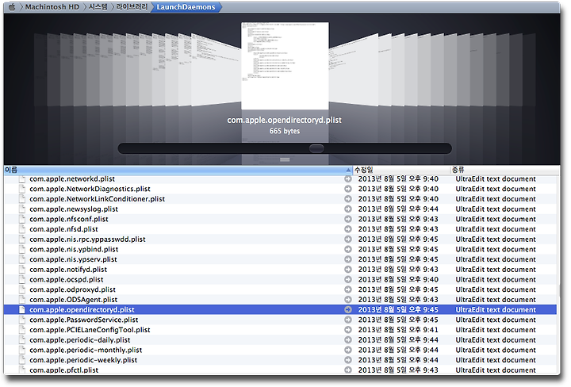
Task: Select com.apple.ocspd.plist file name
Action: point(67,280)
